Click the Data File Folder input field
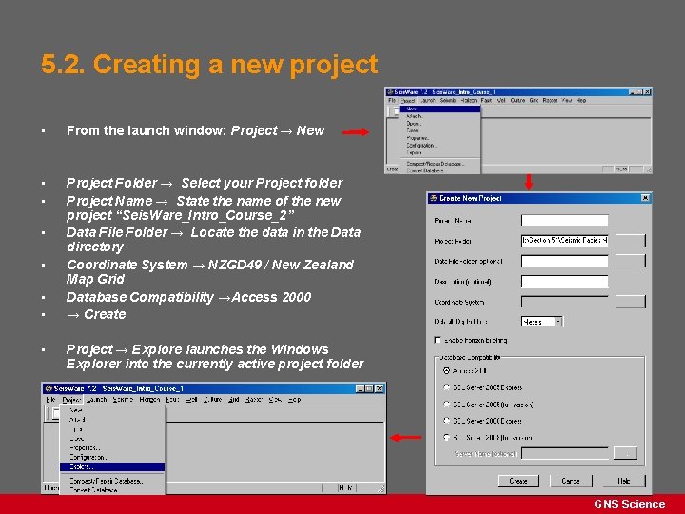This screenshot has height=514, width=685. coord(564,261)
